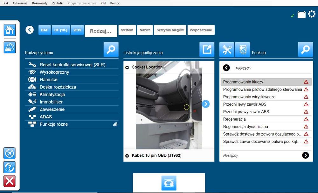This screenshot has width=318, height=193.
Task: Show next socket location image
Action: (x=206, y=104)
